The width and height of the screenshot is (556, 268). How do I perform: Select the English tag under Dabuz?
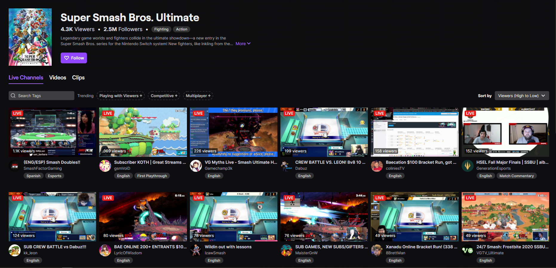(x=305, y=176)
